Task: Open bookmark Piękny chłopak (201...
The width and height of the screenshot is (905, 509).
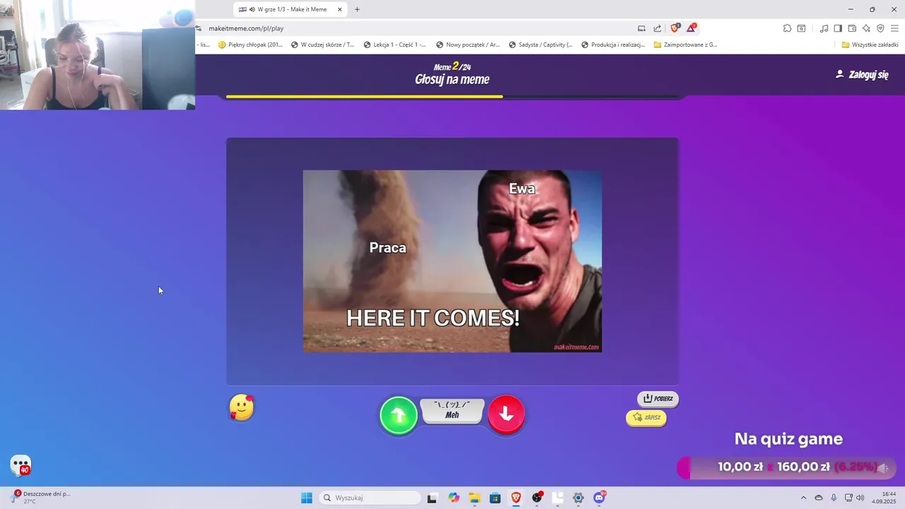Action: click(x=250, y=45)
